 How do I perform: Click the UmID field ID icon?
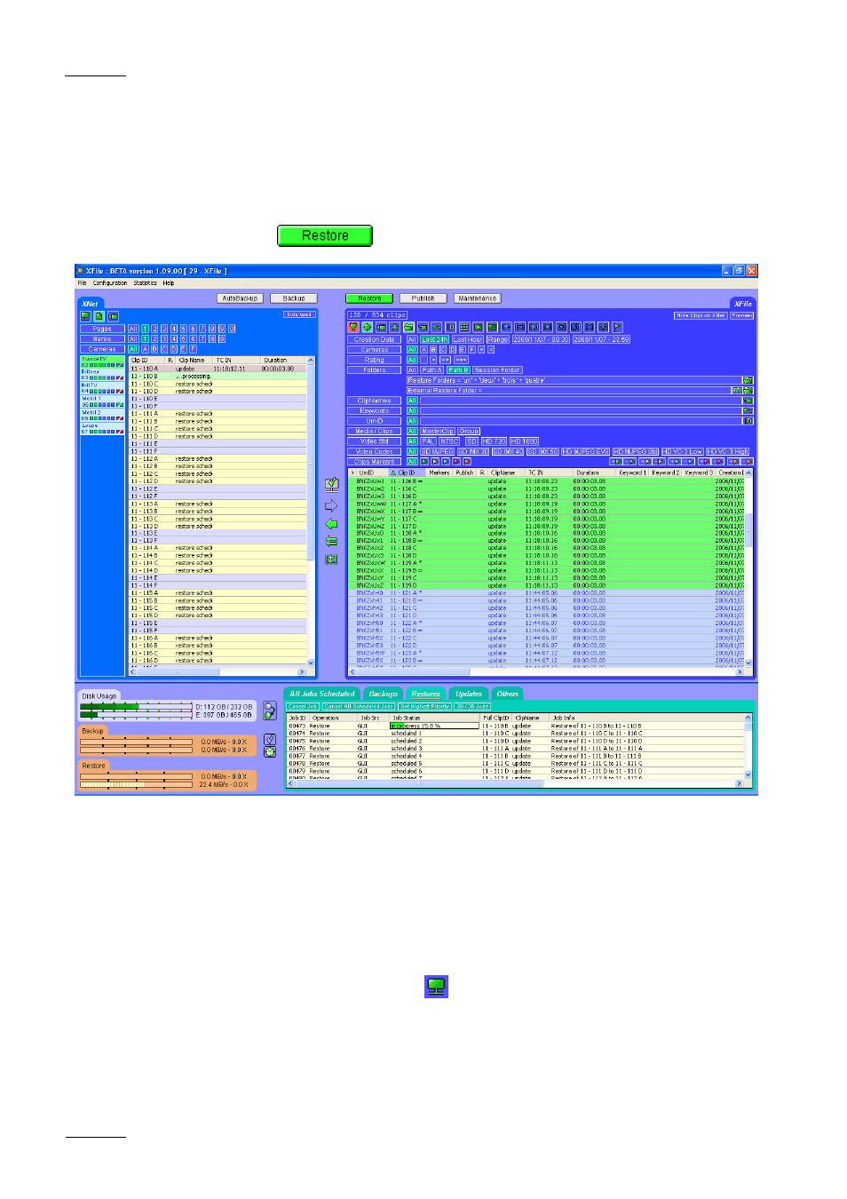[x=748, y=420]
